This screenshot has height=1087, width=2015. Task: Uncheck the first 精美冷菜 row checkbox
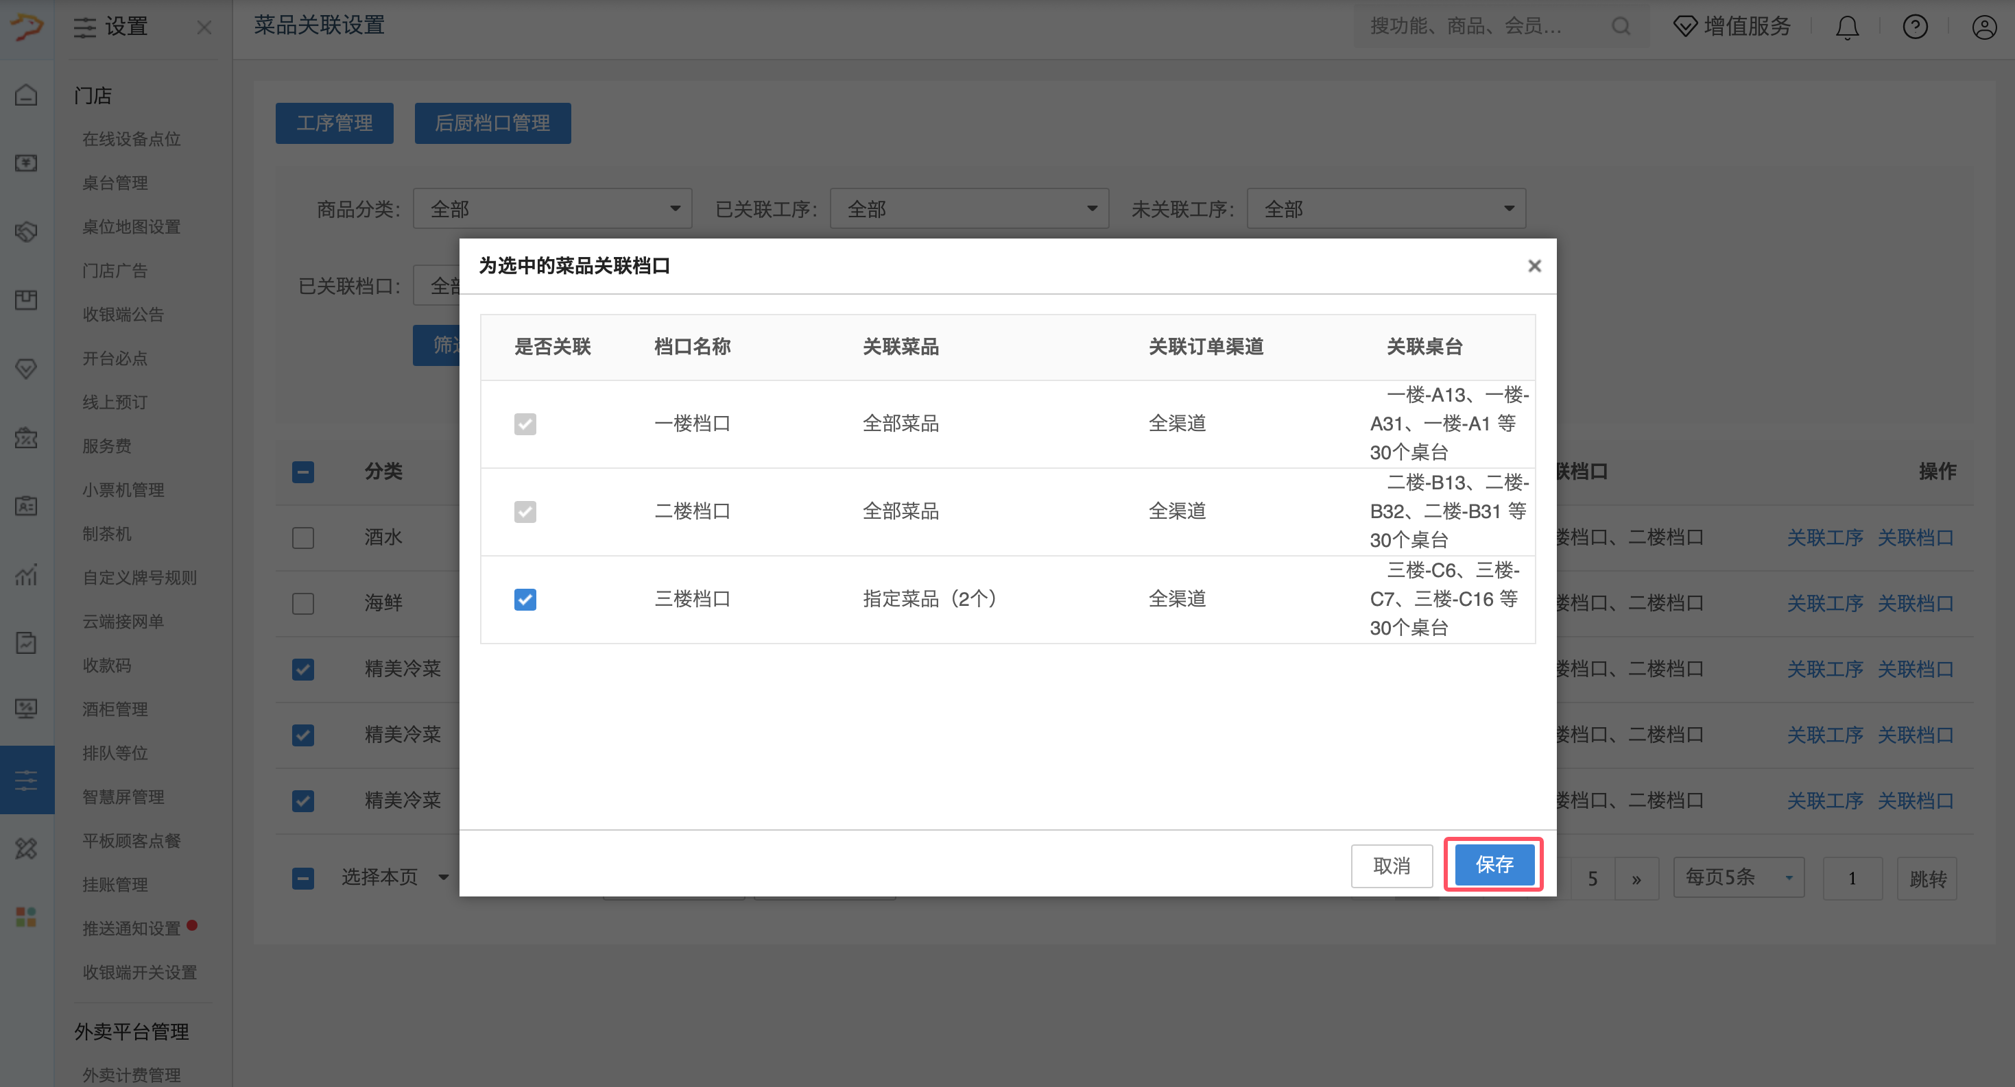(x=302, y=668)
